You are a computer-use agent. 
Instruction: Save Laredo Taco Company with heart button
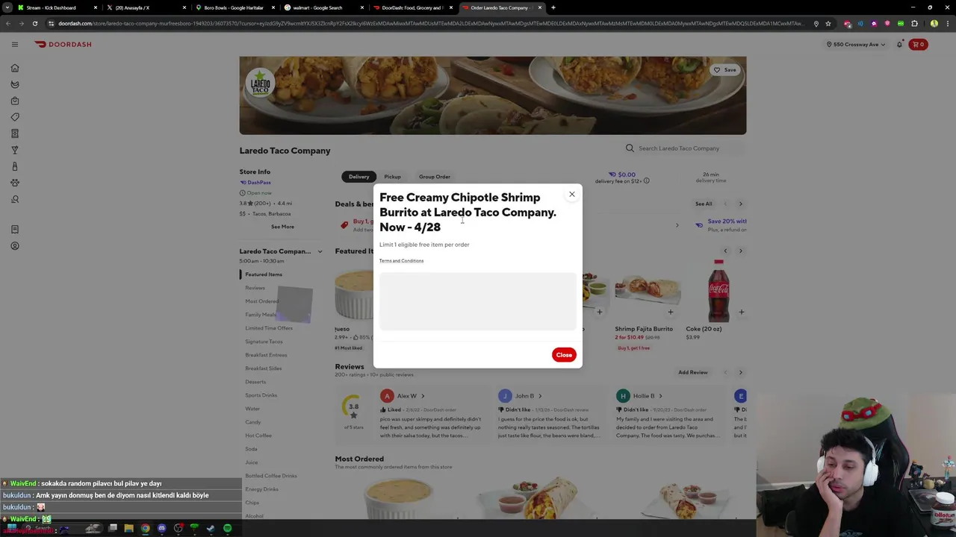click(x=724, y=70)
